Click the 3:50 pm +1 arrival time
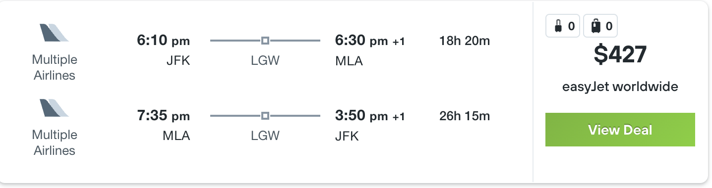Screen dimensions: 712x188 click(x=370, y=116)
